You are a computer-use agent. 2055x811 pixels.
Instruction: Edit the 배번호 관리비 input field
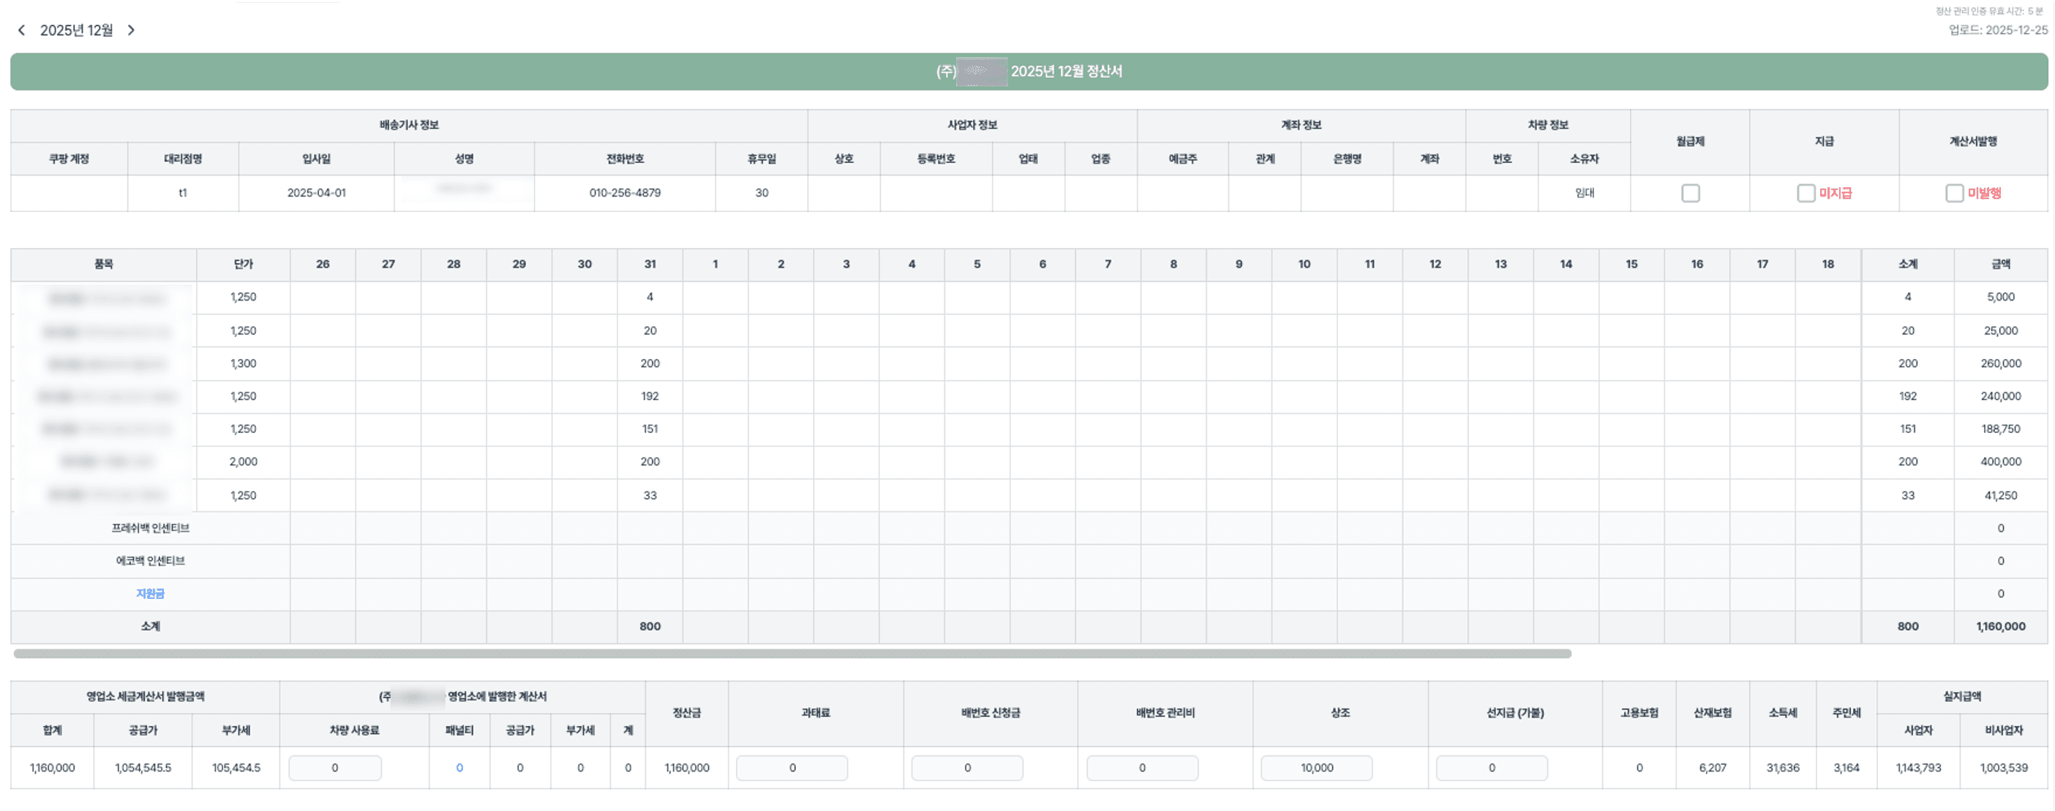pos(1141,768)
